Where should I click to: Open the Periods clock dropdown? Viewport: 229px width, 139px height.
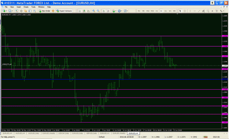pyautogui.click(x=120, y=11)
